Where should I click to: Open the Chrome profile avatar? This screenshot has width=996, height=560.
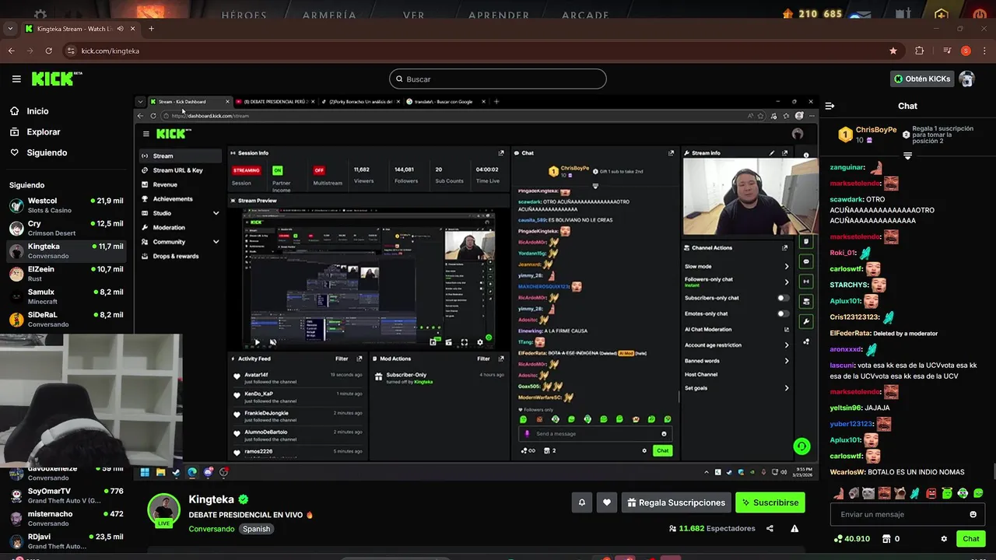966,51
